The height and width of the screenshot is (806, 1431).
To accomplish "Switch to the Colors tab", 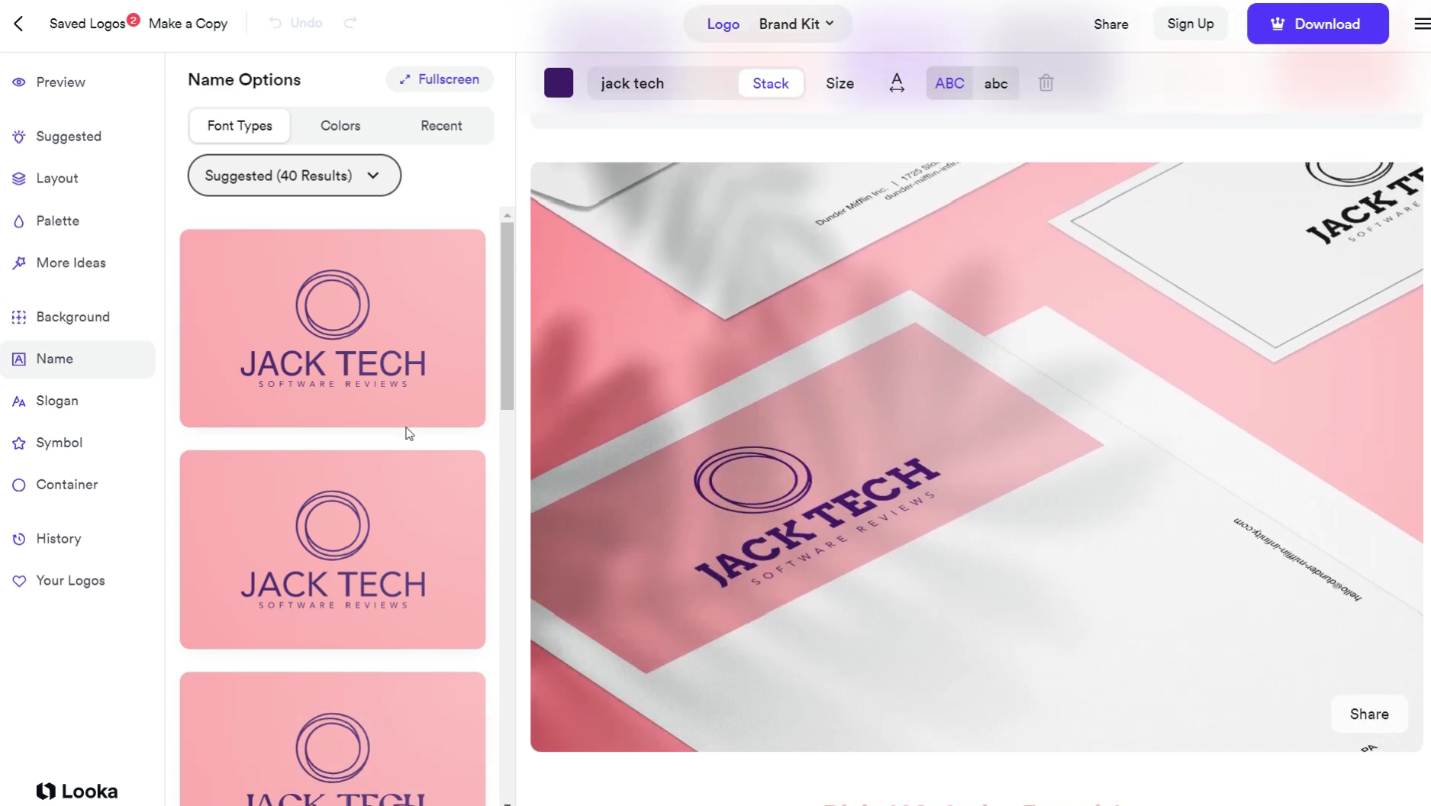I will 340,125.
